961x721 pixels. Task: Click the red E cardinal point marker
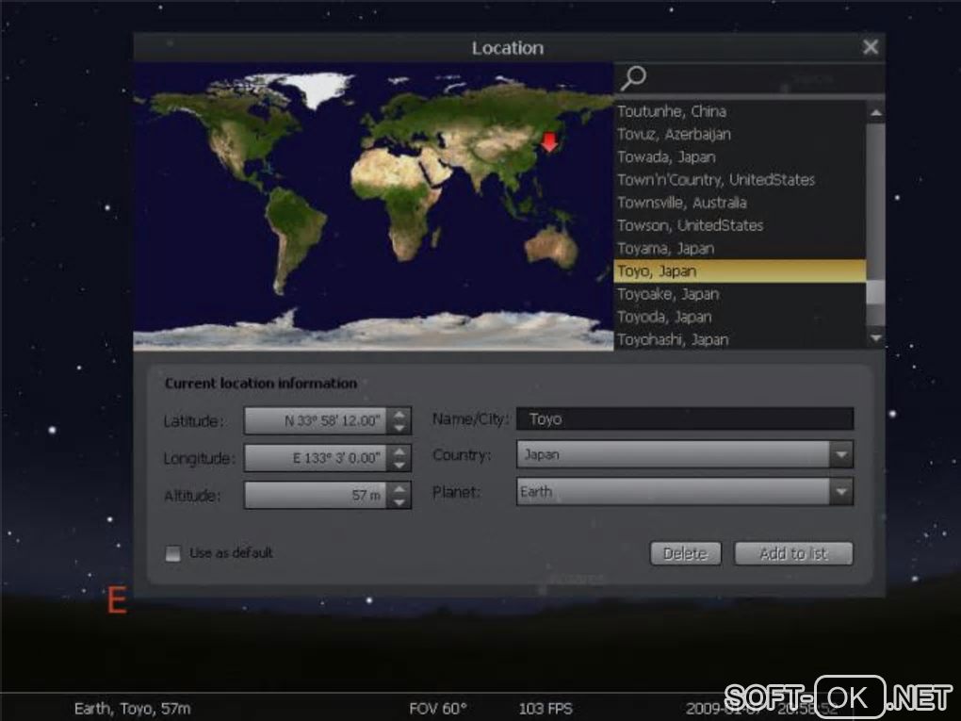click(x=117, y=599)
